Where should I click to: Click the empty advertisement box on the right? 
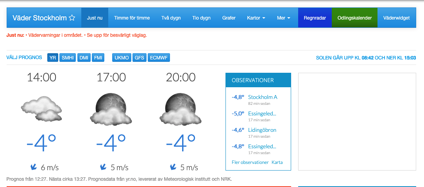(357, 121)
